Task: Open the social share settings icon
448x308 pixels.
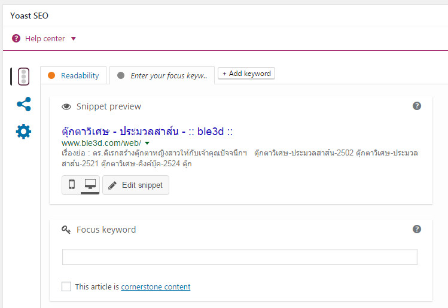Action: click(x=24, y=104)
